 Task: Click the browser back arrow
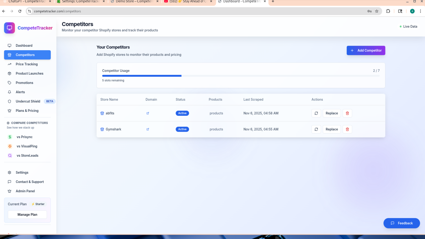click(4, 11)
